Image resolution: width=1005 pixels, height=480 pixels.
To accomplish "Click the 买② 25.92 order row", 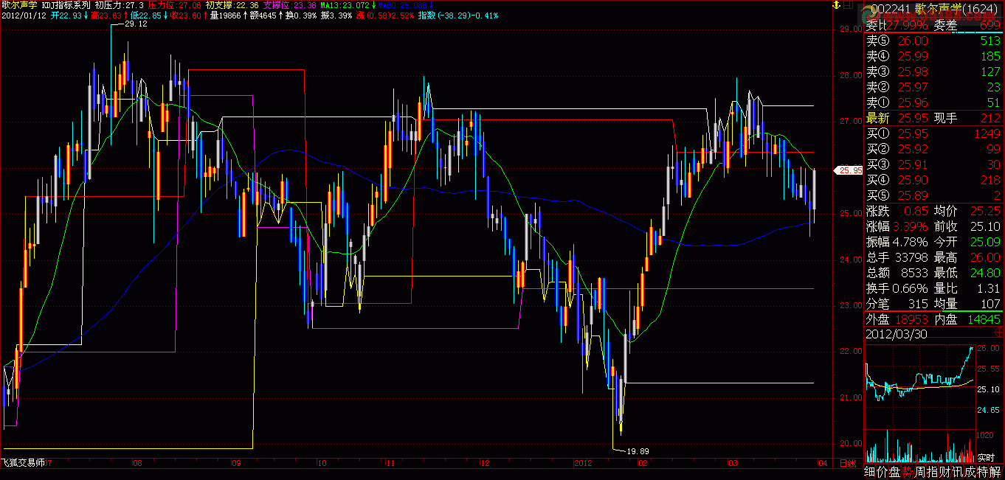I will [933, 149].
